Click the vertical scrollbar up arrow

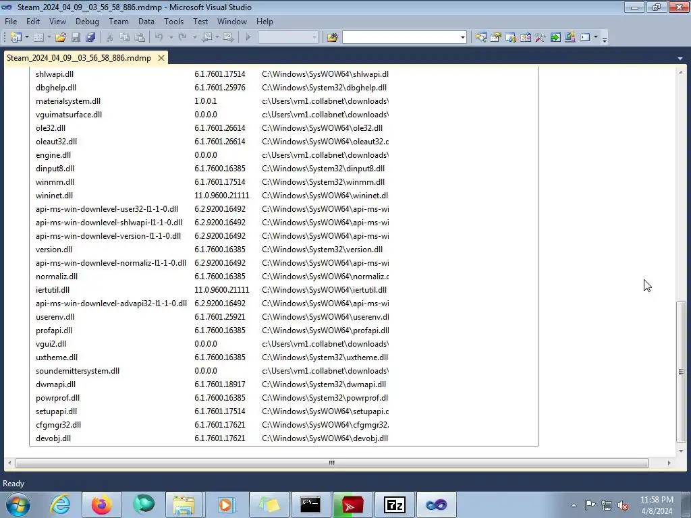(681, 71)
